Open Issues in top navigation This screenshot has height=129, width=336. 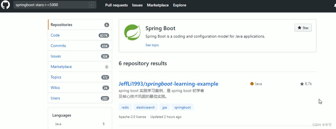pyautogui.click(x=137, y=5)
